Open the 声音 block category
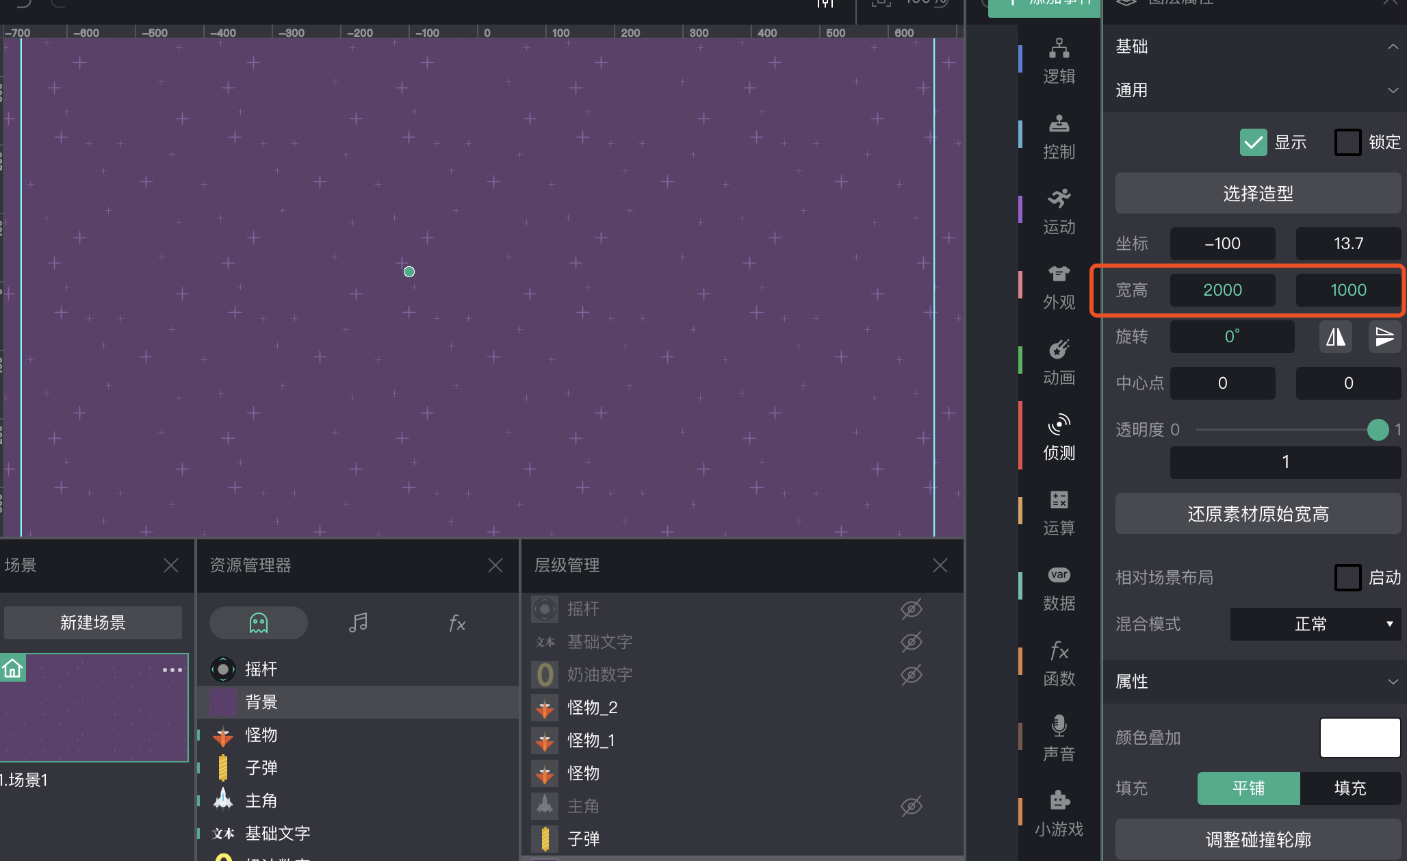Screen dimensions: 1407x861 coord(1059,739)
